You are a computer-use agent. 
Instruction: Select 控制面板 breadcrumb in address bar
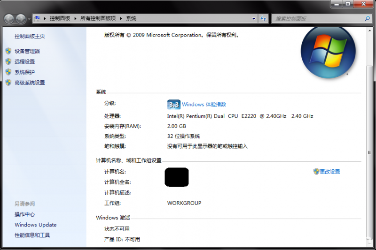60,18
